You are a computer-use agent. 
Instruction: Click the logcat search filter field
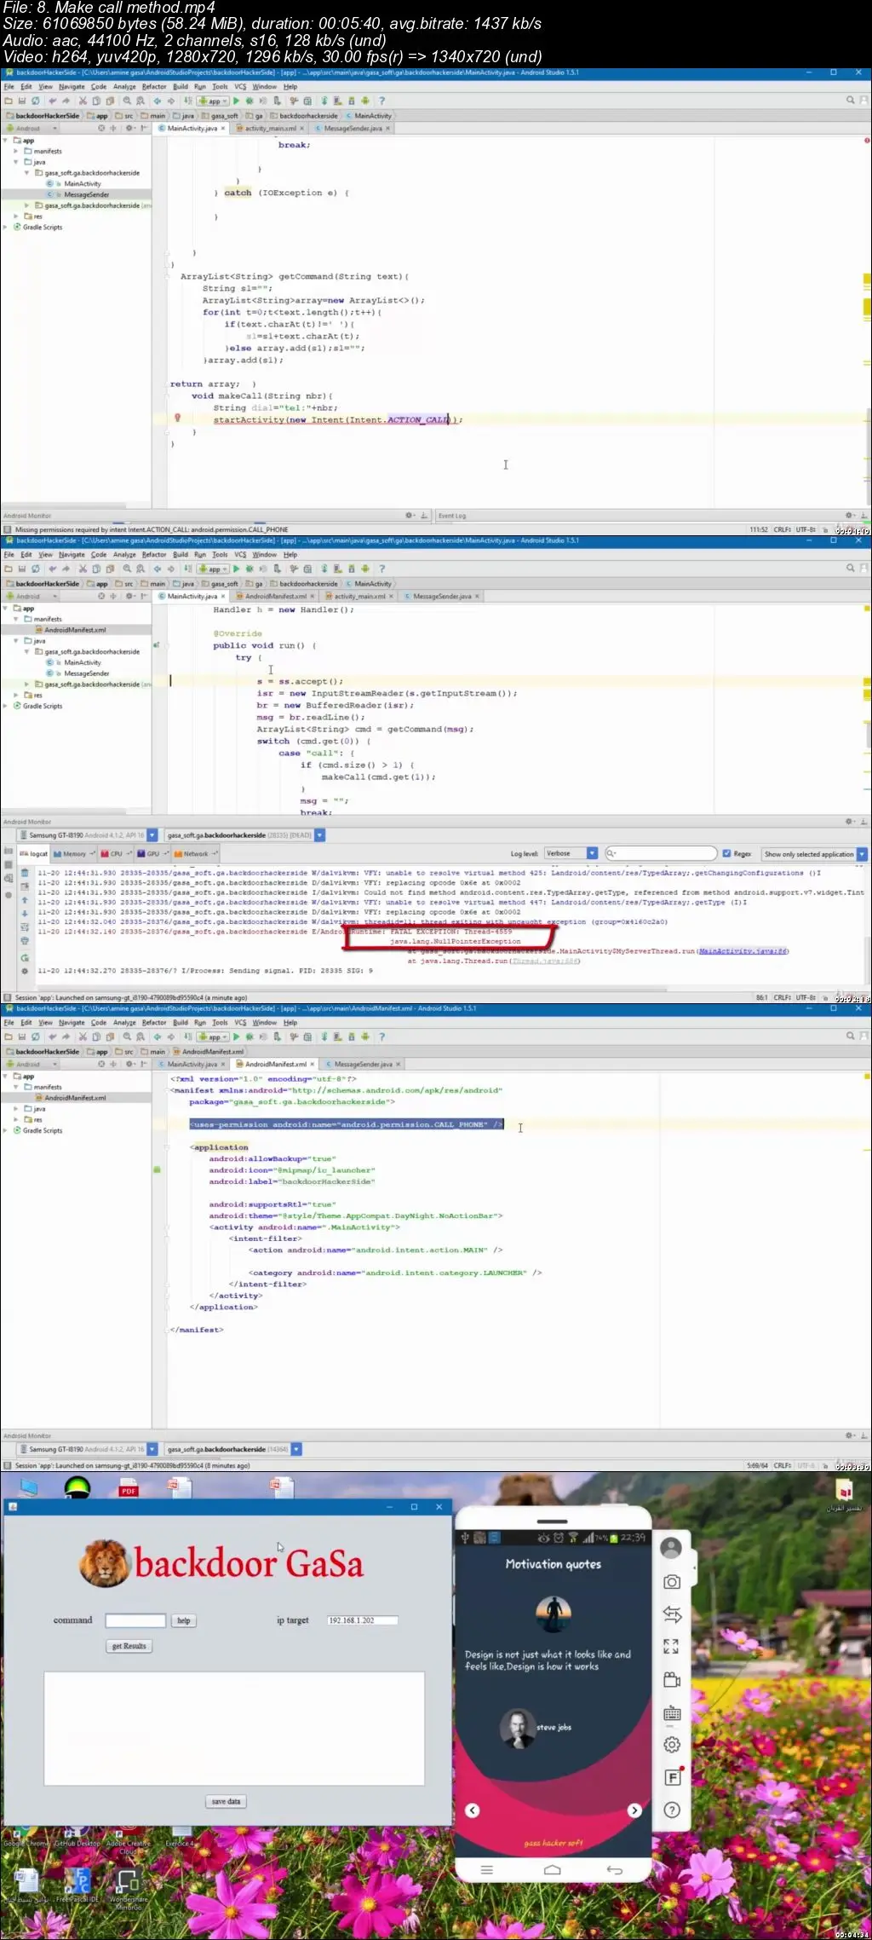pos(662,853)
